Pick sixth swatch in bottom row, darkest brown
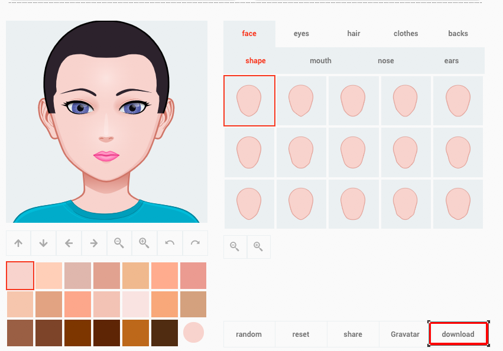This screenshot has width=503, height=351. (x=164, y=333)
